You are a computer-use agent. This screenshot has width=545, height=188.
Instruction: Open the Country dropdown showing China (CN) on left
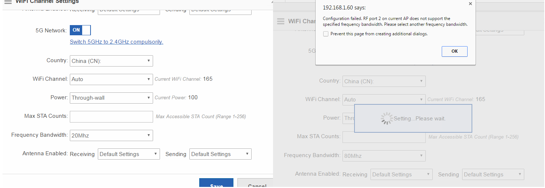(111, 61)
